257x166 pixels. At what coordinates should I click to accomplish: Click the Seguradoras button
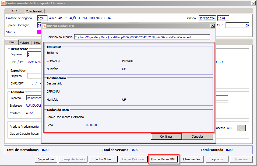tap(46, 159)
